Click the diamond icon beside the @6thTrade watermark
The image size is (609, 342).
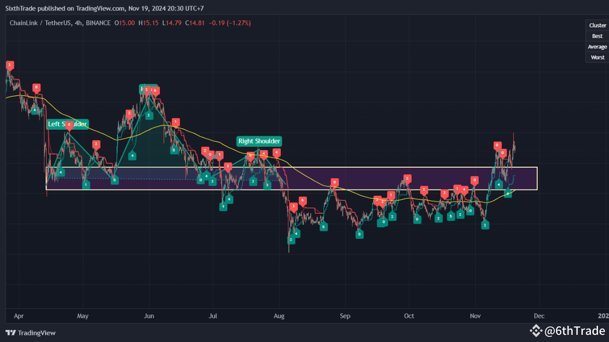(537, 331)
